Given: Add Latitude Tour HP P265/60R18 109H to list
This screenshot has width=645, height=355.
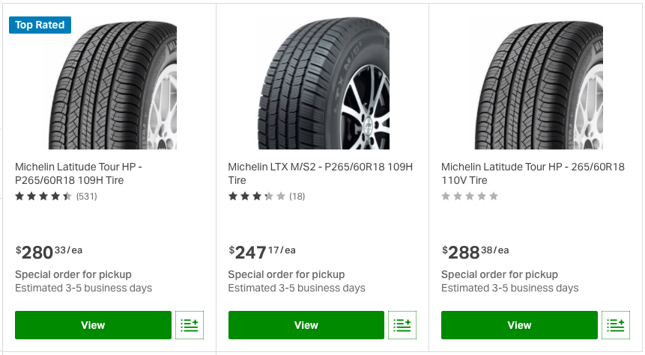Looking at the screenshot, I should [189, 325].
